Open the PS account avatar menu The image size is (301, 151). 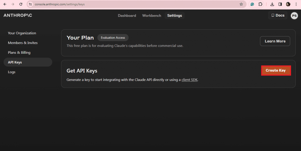pos(294,16)
